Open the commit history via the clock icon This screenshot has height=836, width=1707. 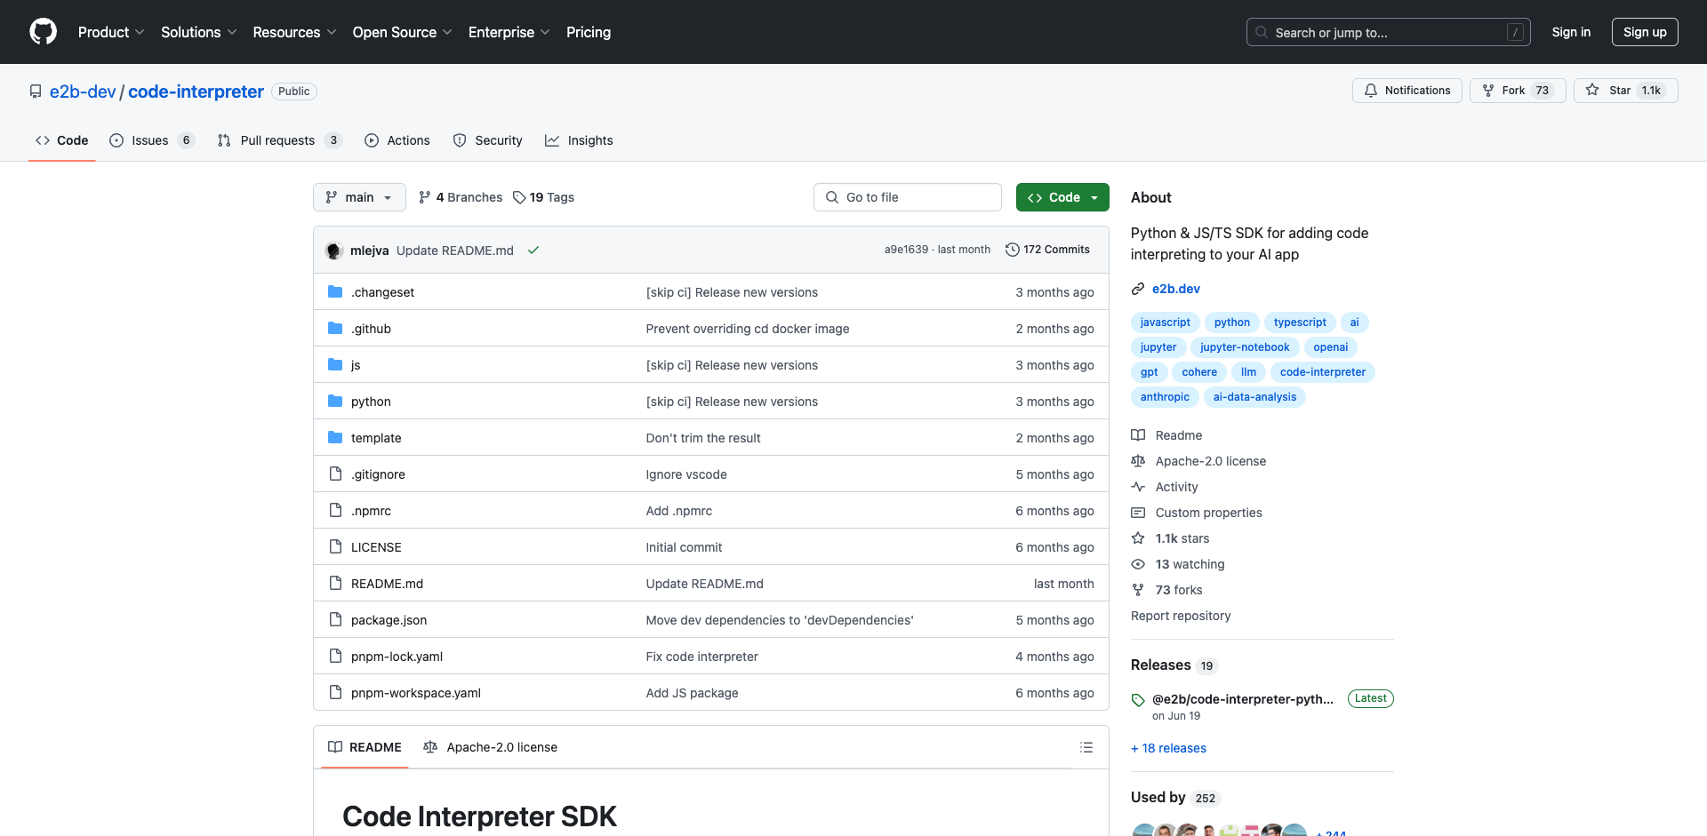(x=1013, y=250)
